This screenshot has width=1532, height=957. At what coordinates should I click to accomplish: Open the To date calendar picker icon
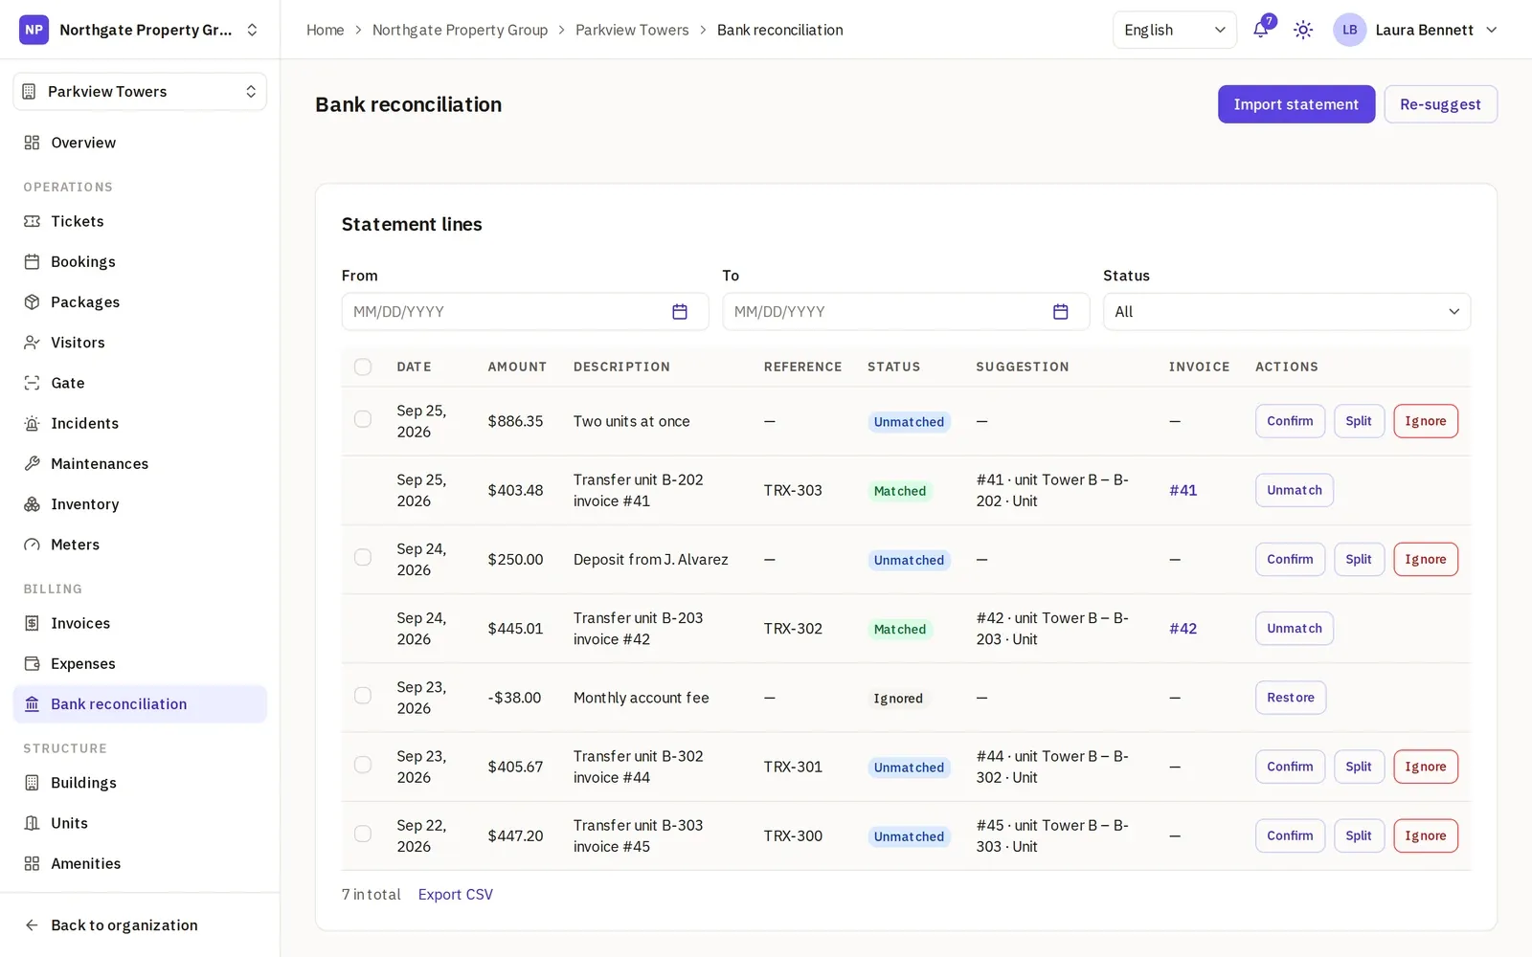[x=1061, y=312]
